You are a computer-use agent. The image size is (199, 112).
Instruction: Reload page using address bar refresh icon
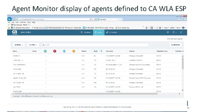pos(95,19)
